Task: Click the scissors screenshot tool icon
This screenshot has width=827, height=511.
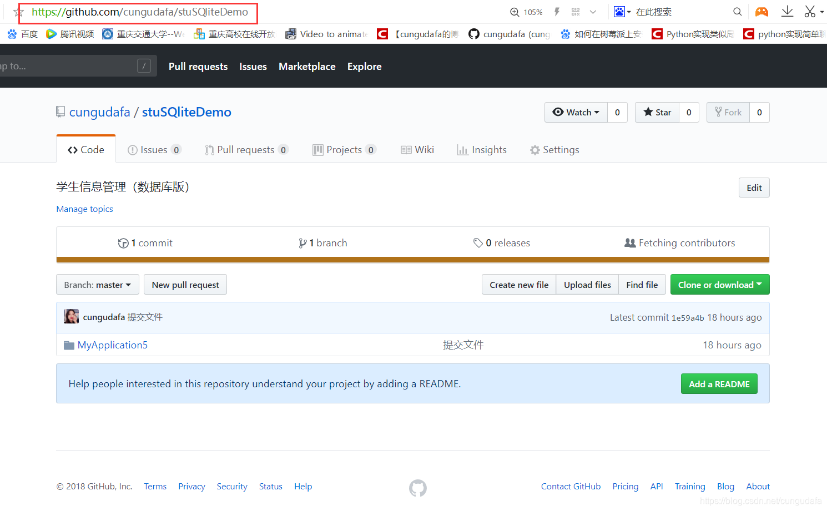Action: (810, 12)
